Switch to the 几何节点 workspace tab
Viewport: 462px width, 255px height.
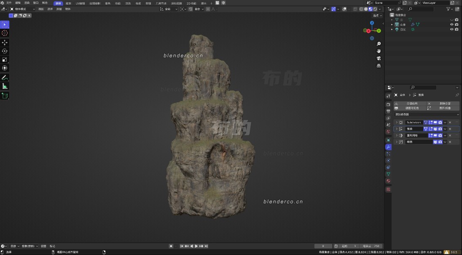point(161,3)
